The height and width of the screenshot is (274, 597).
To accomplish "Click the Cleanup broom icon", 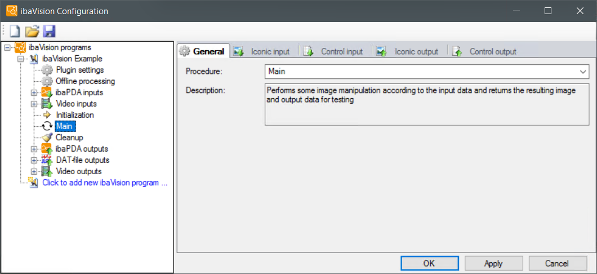I will point(47,137).
